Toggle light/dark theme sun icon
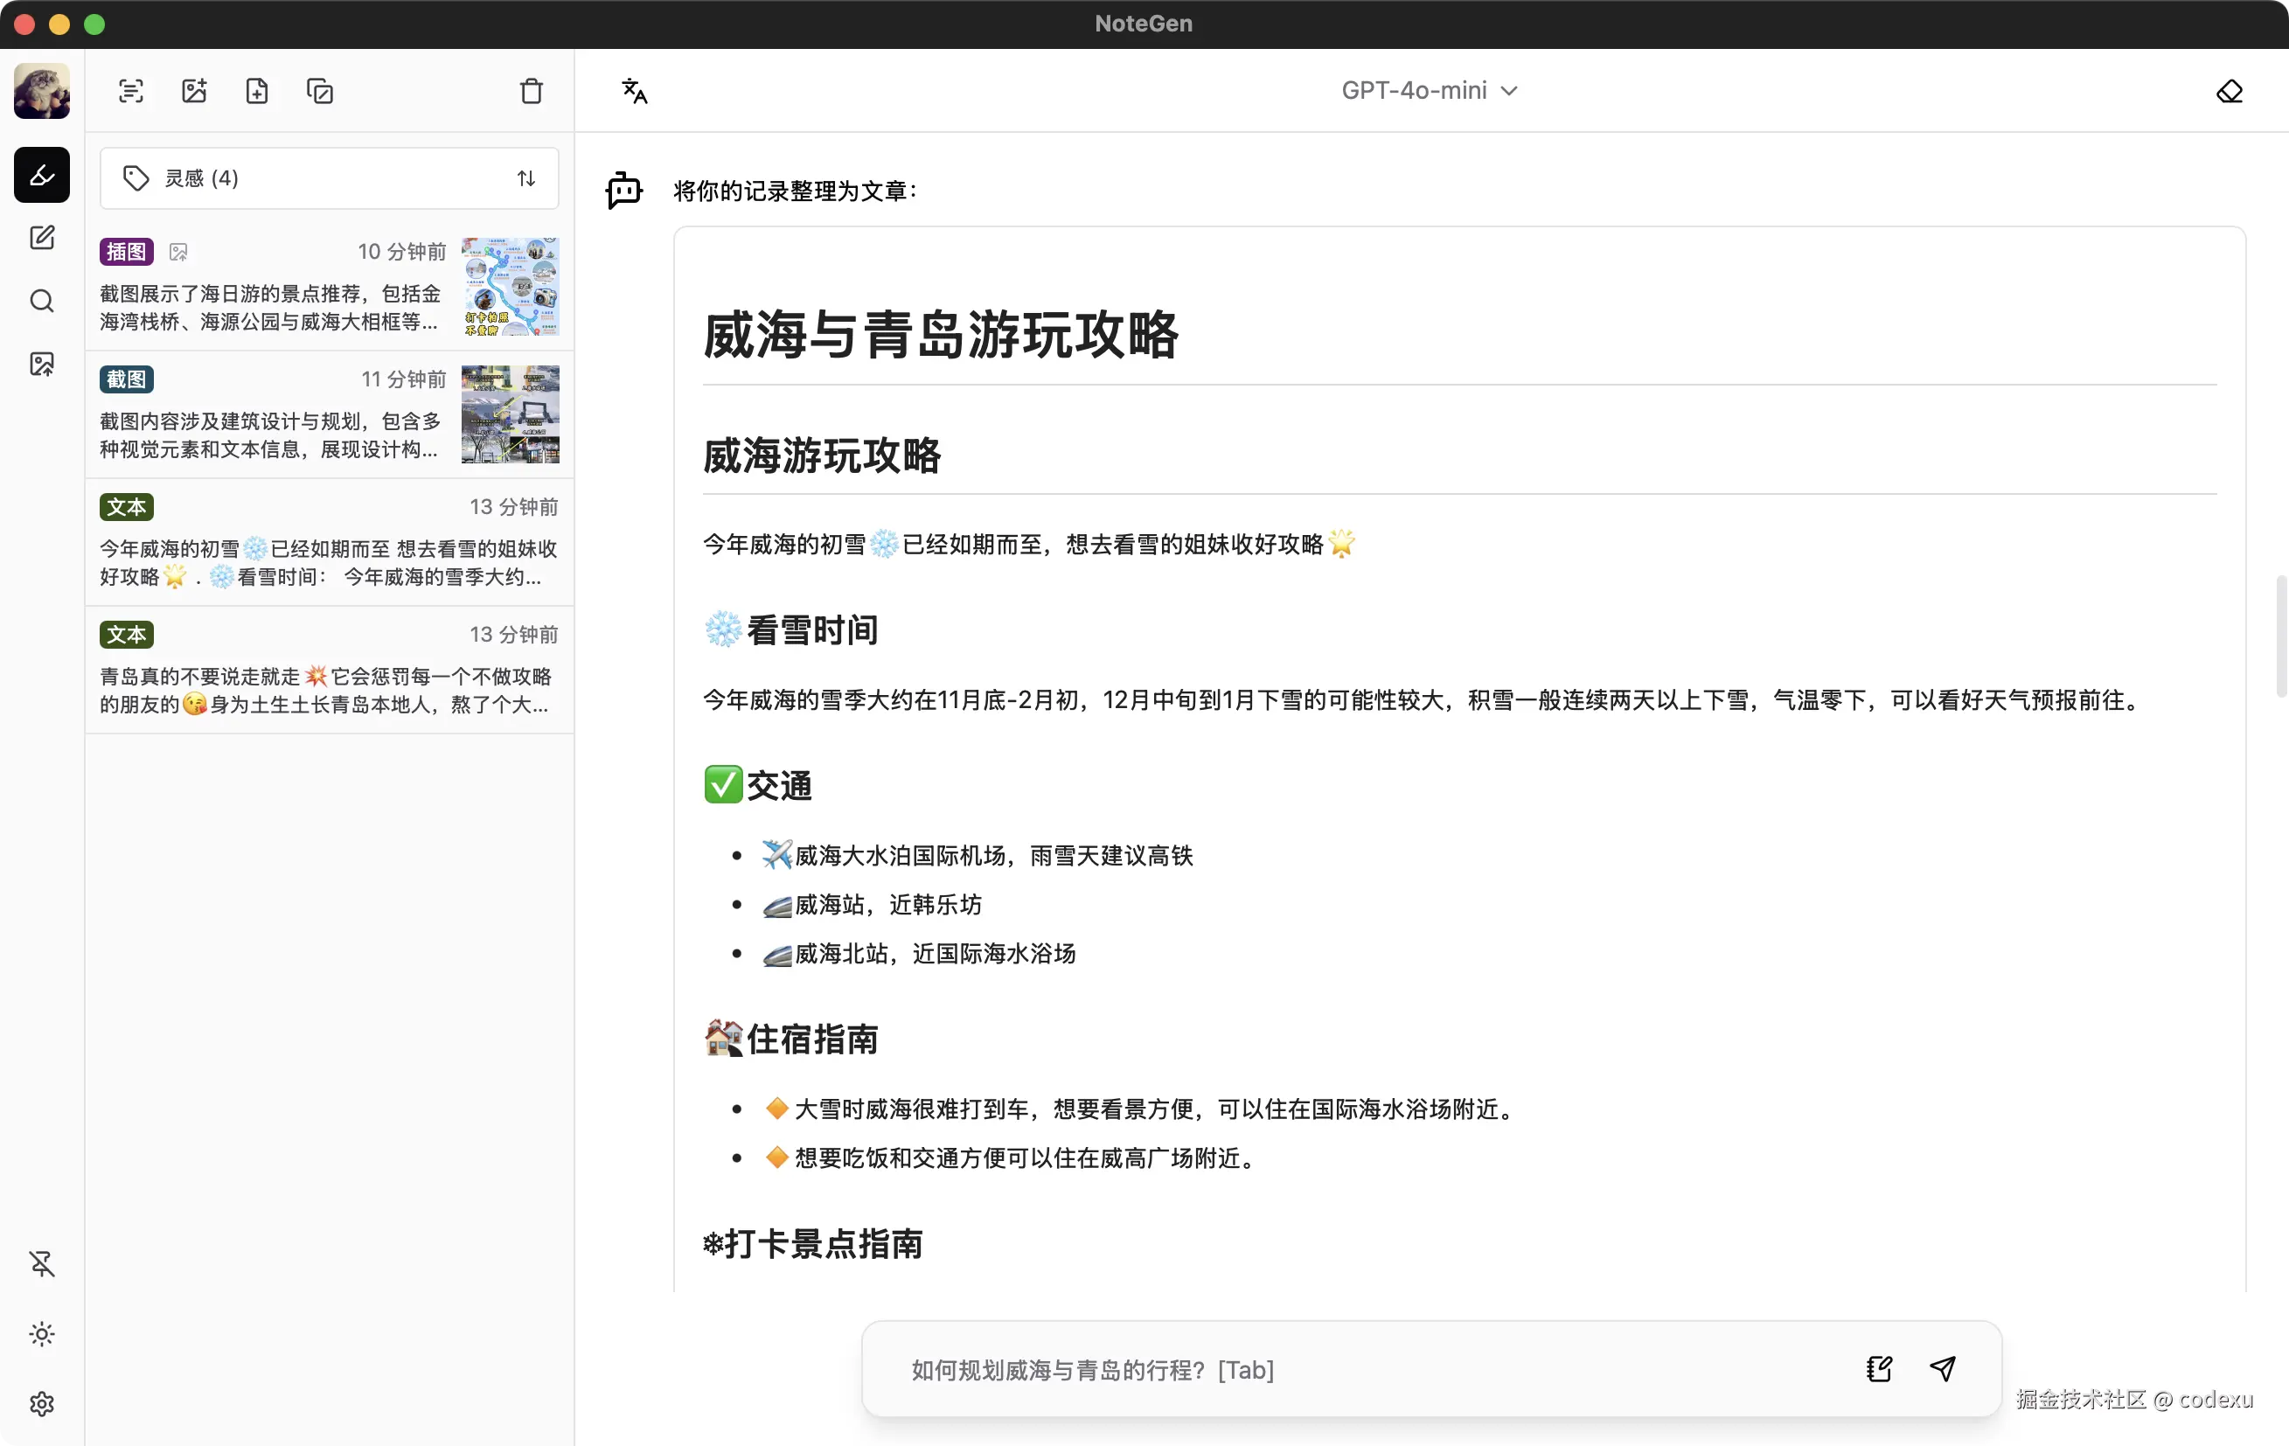Screen dimensions: 2289x1446 [42, 1334]
